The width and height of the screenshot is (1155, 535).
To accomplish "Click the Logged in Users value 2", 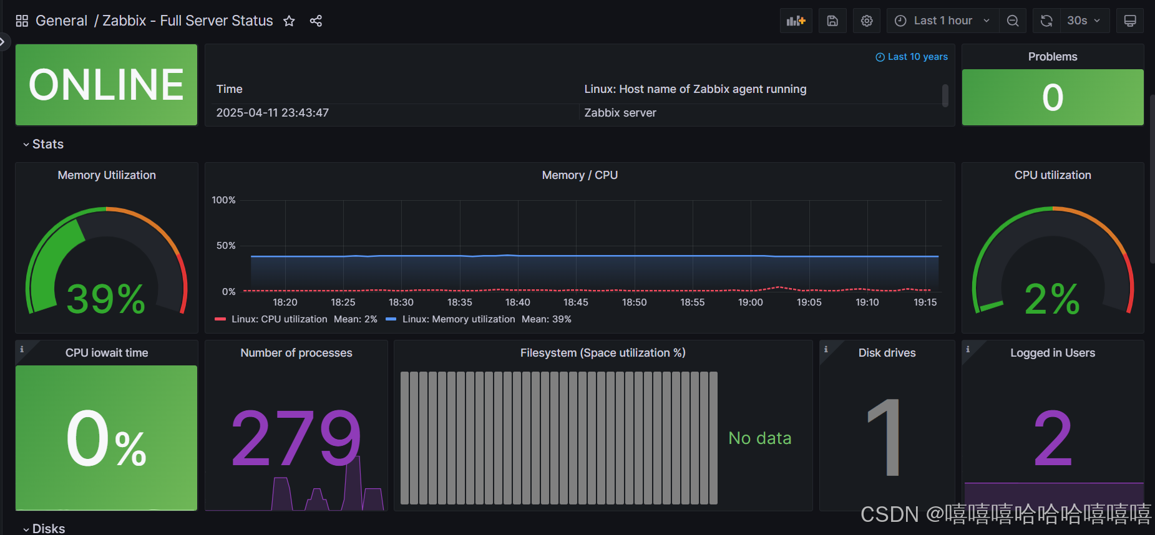I will [1053, 438].
